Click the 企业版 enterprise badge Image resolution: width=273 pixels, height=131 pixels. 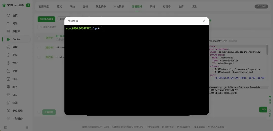[261, 6]
